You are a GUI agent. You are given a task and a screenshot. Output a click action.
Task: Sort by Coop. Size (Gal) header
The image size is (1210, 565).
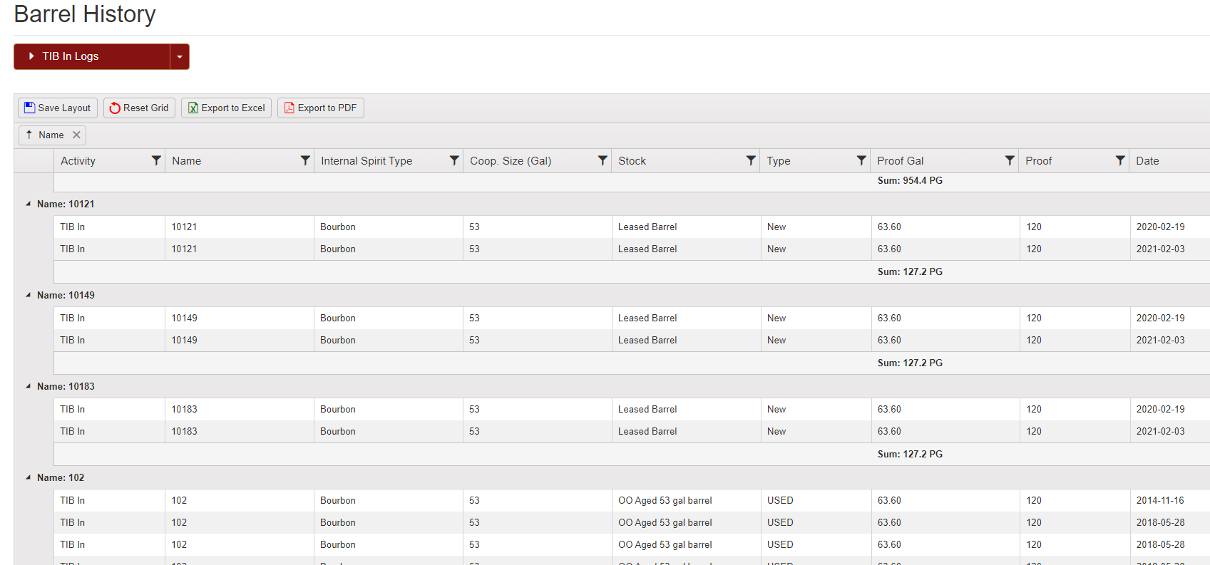point(511,161)
